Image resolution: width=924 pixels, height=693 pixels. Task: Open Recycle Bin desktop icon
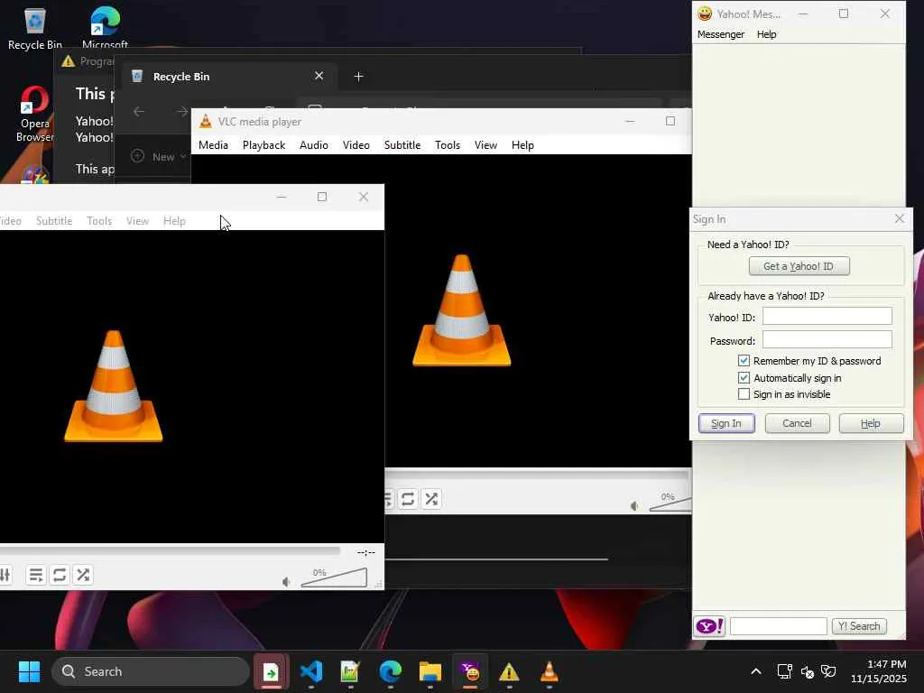(x=35, y=28)
